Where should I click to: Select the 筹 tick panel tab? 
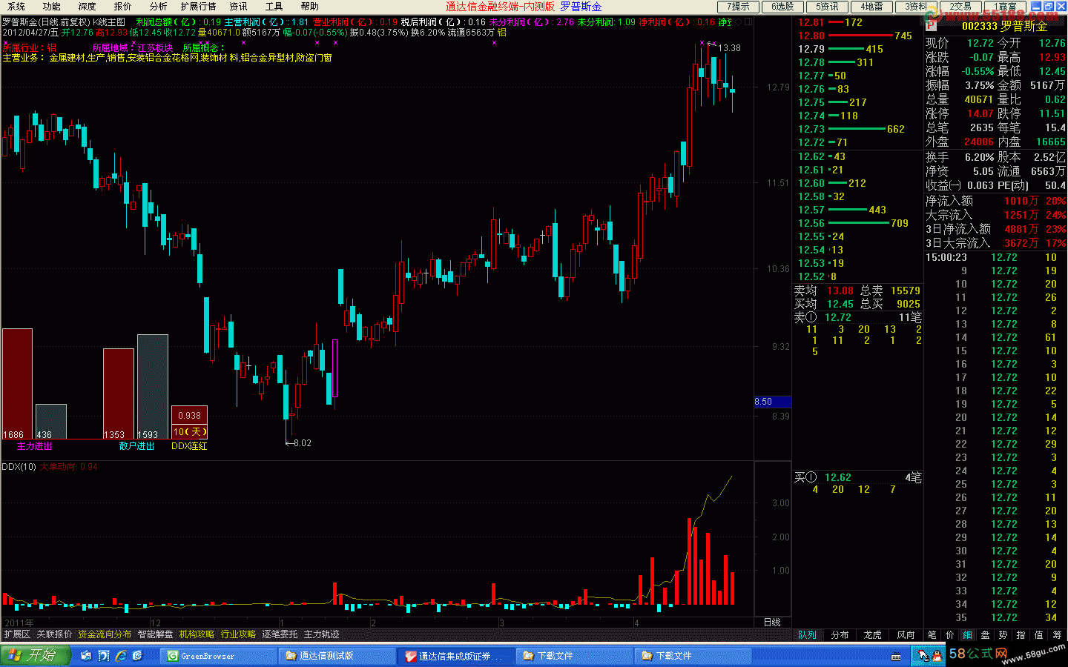tap(1056, 635)
